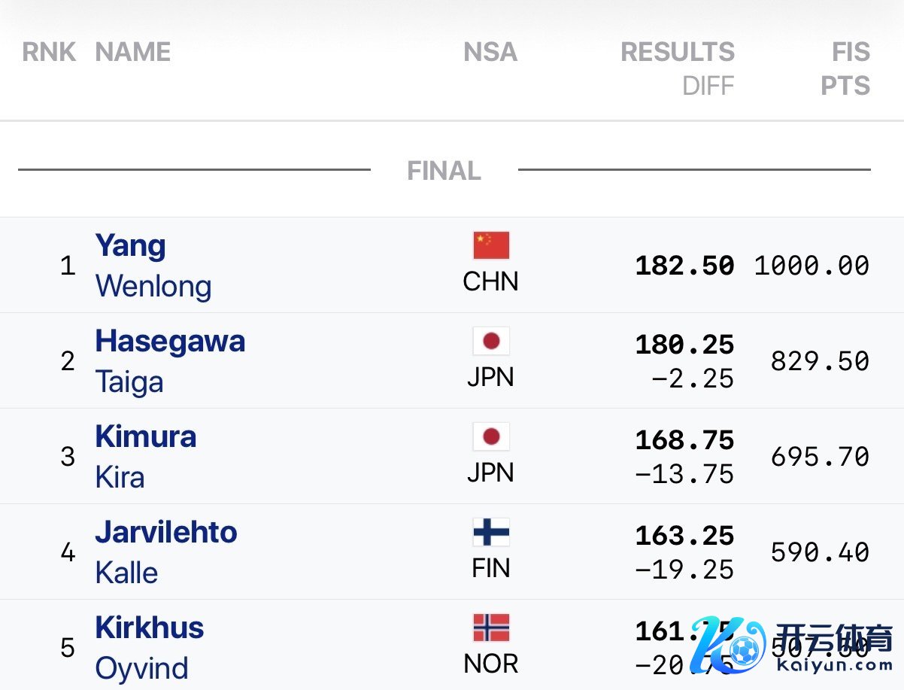Click the RESULTS column header
Image resolution: width=904 pixels, height=690 pixels.
coord(678,52)
